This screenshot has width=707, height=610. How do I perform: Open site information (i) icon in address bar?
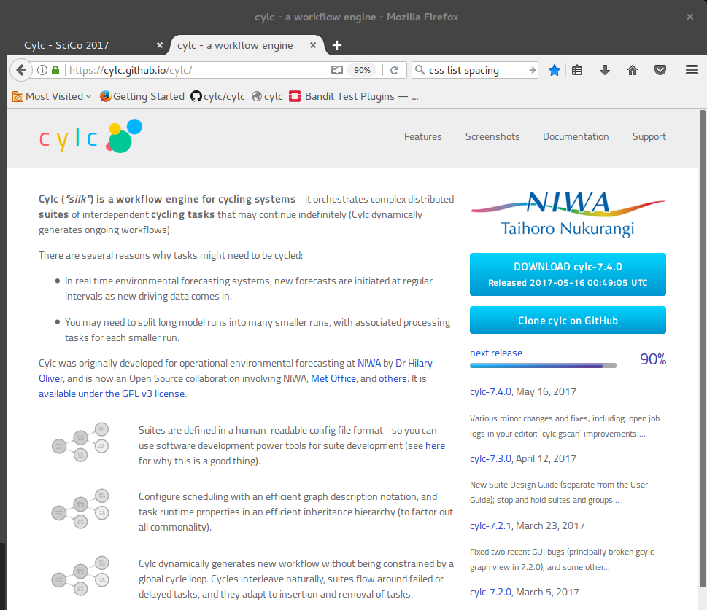coord(42,70)
